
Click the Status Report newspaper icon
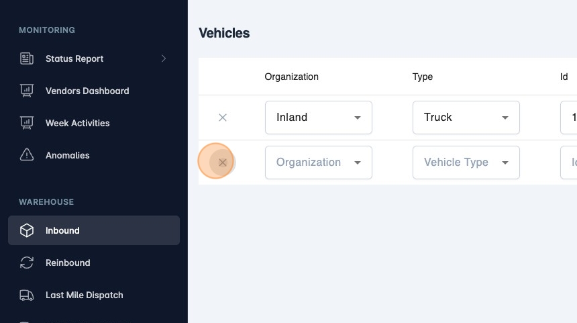point(27,58)
